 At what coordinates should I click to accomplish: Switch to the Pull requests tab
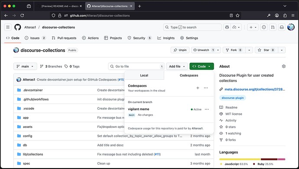tap(64, 38)
